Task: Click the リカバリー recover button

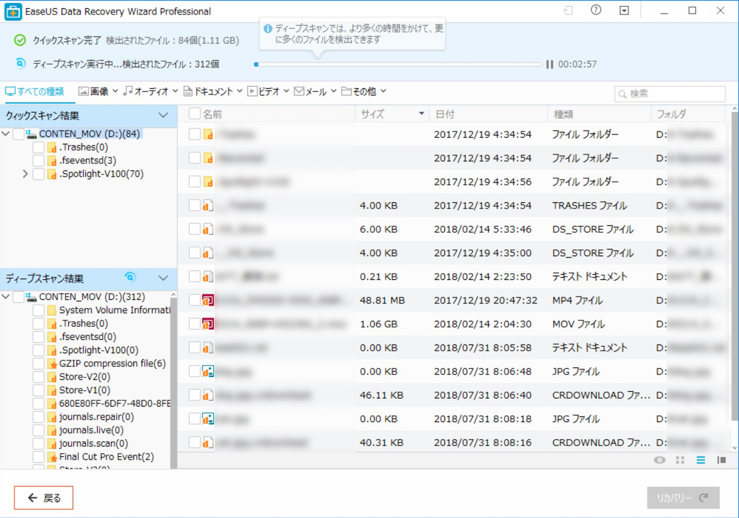Action: click(683, 498)
